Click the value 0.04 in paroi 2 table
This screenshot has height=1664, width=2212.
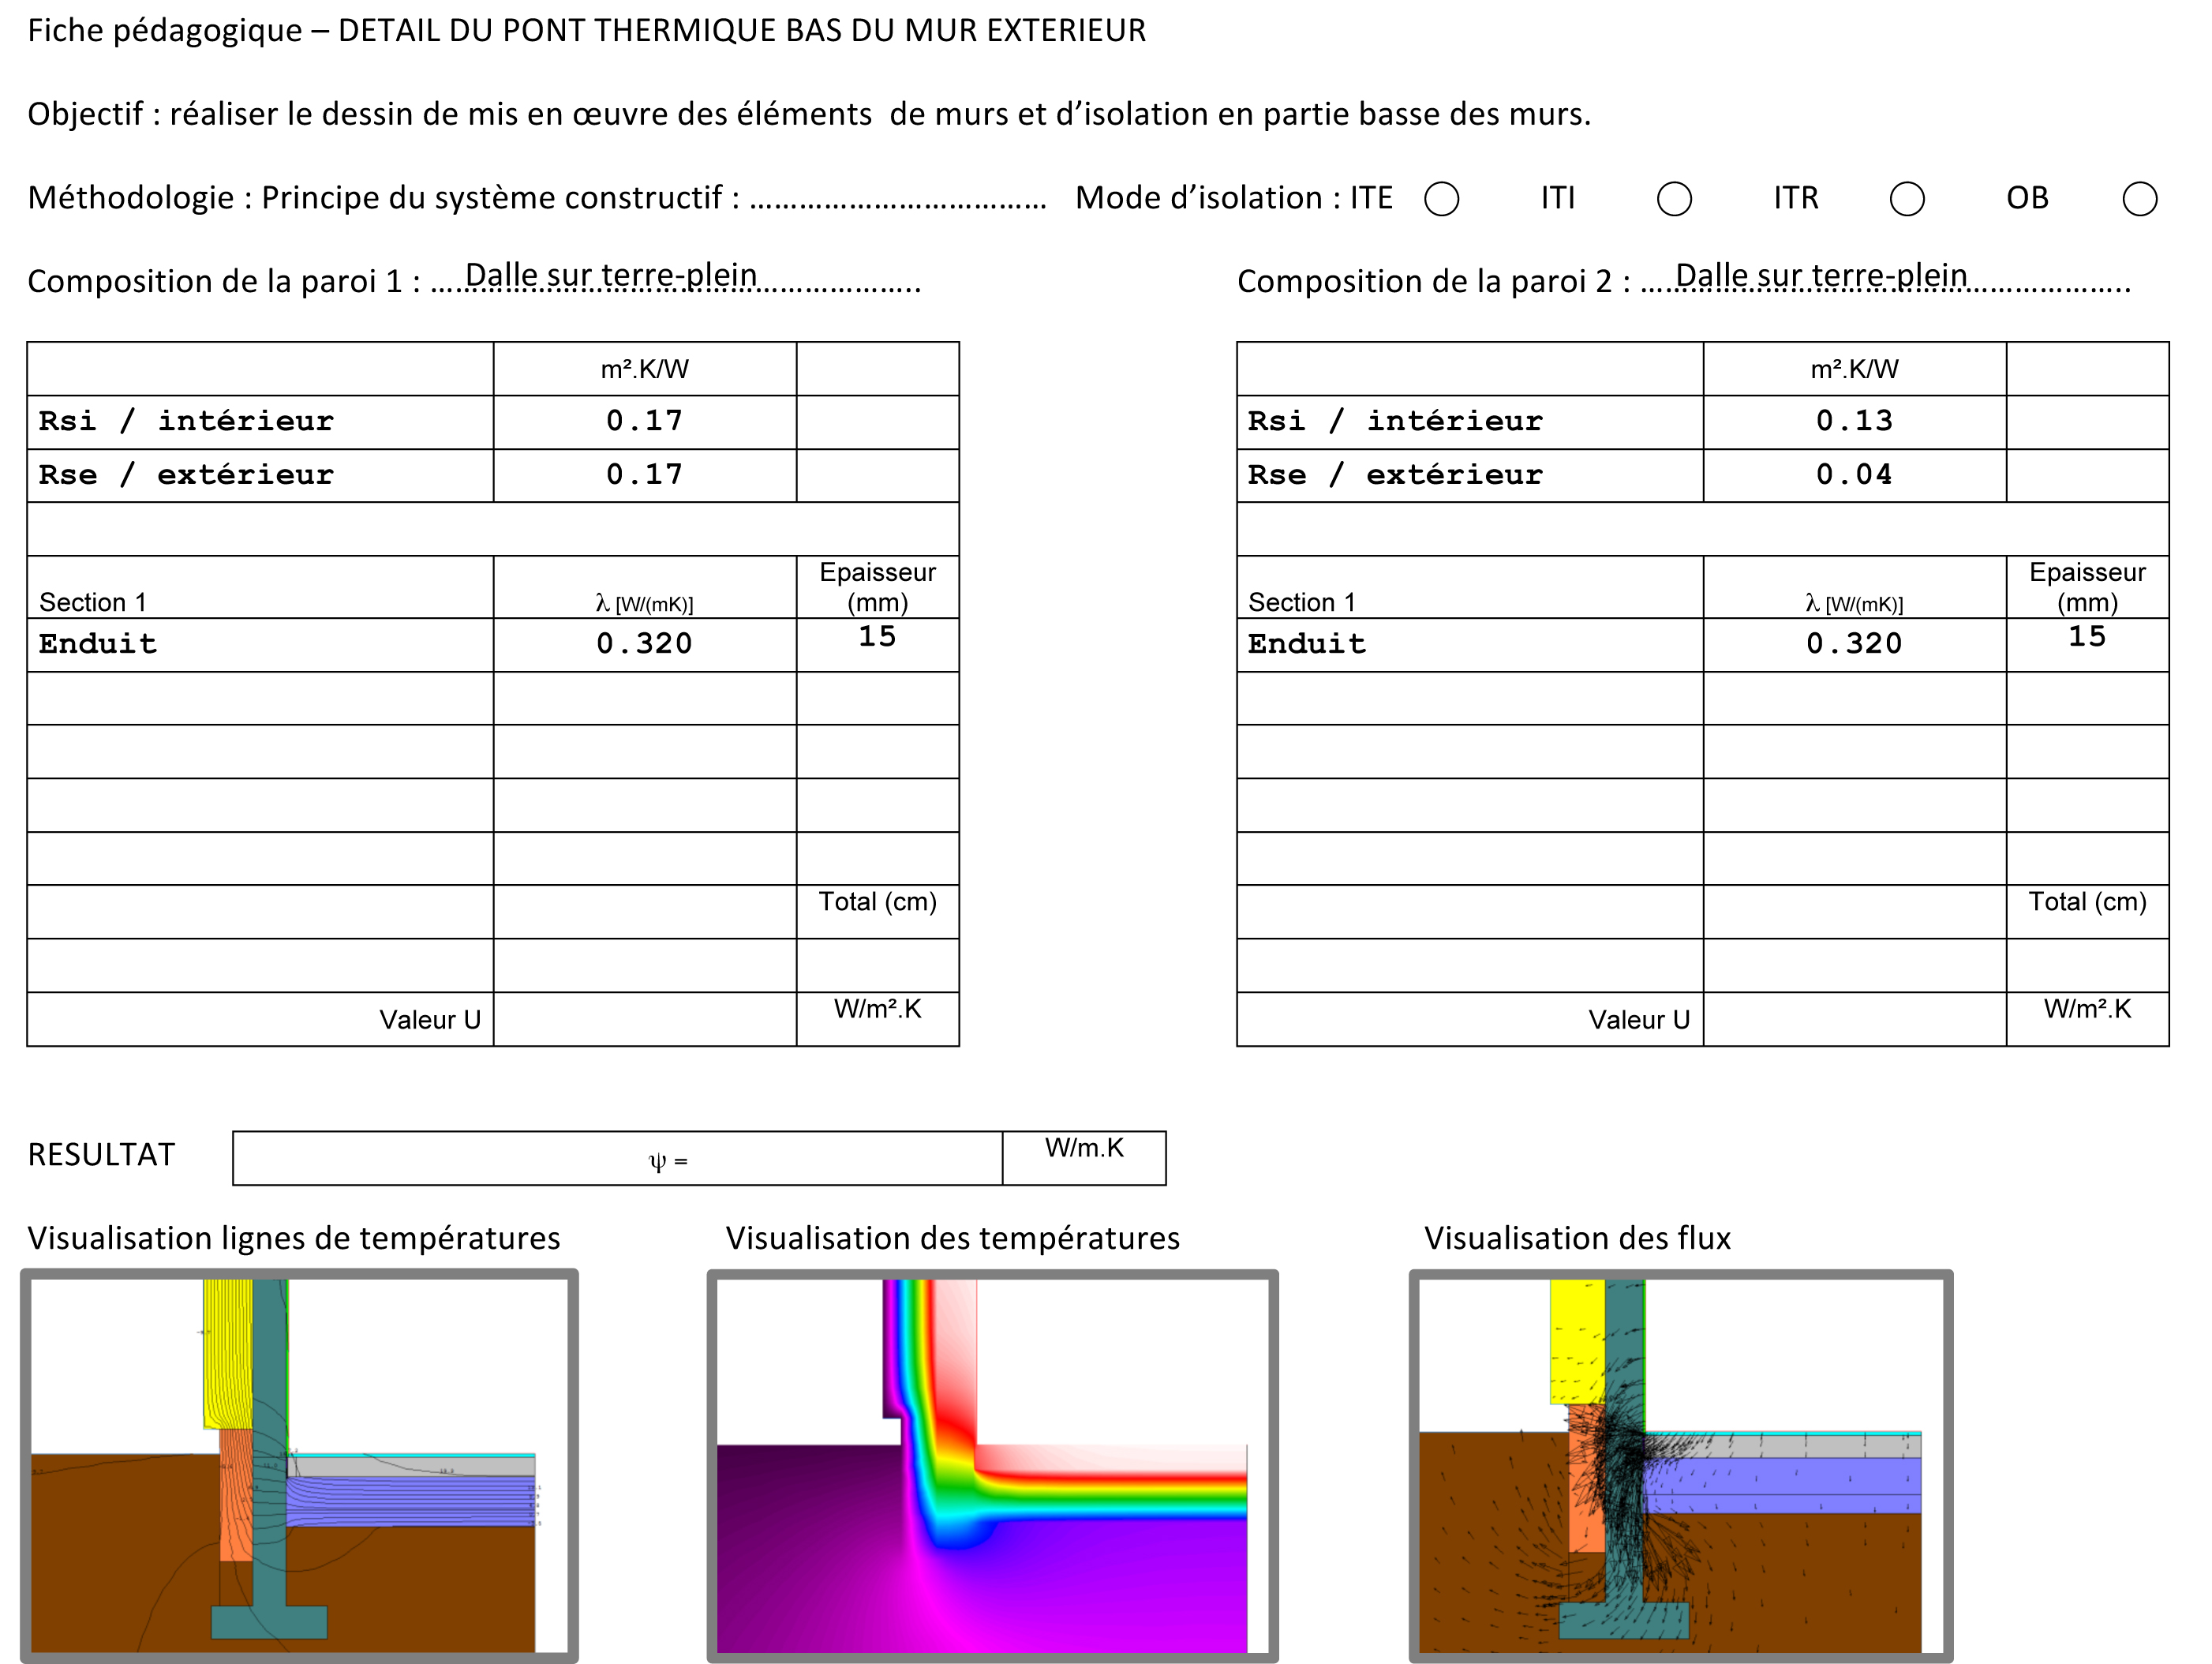tap(1855, 475)
